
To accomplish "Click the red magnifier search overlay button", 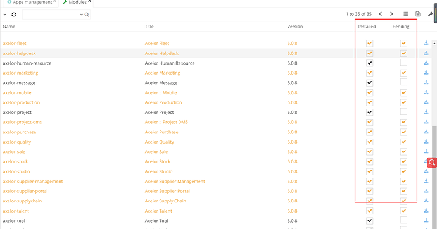I will point(432,163).
